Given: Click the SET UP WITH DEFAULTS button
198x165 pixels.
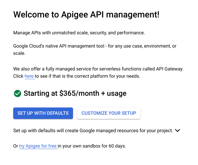Looking at the screenshot, I should 43,113.
